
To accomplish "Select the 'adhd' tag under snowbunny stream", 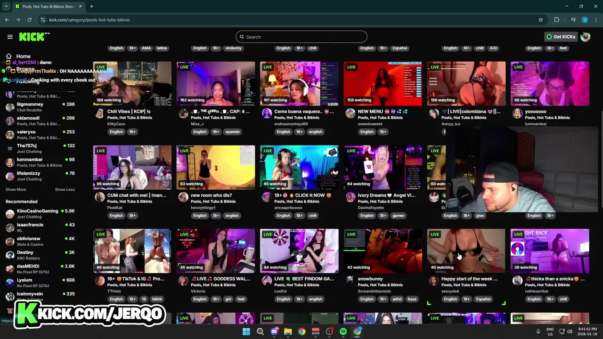I will pos(398,299).
